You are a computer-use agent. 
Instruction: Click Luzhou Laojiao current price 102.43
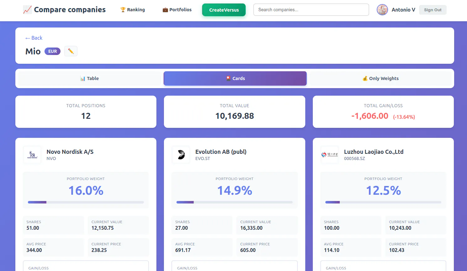(397, 250)
